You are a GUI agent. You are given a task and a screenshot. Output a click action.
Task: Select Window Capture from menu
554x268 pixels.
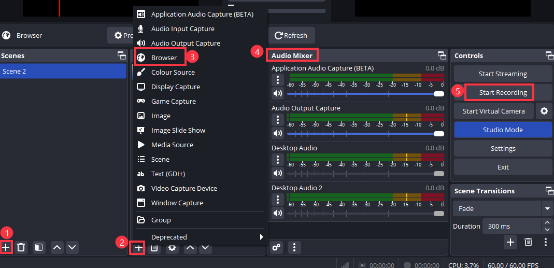[201, 203]
